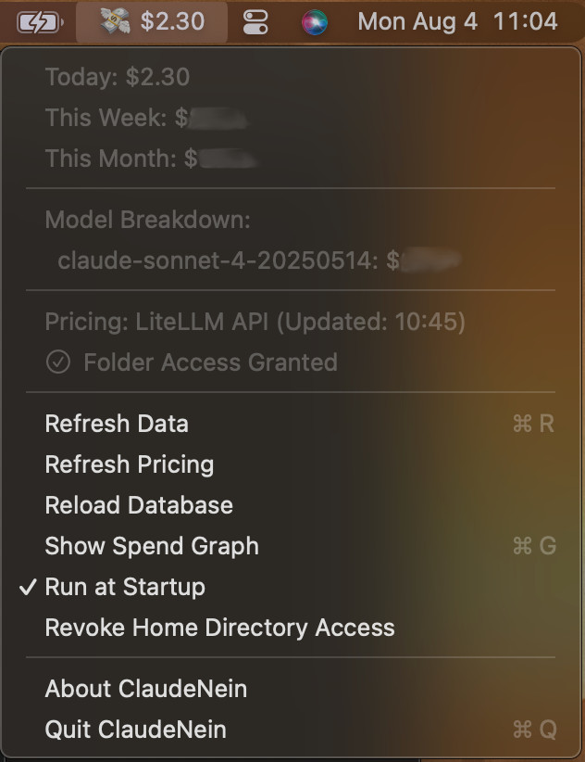Click the Today: $2.30 summary line
Image resolution: width=585 pixels, height=762 pixels.
(118, 77)
